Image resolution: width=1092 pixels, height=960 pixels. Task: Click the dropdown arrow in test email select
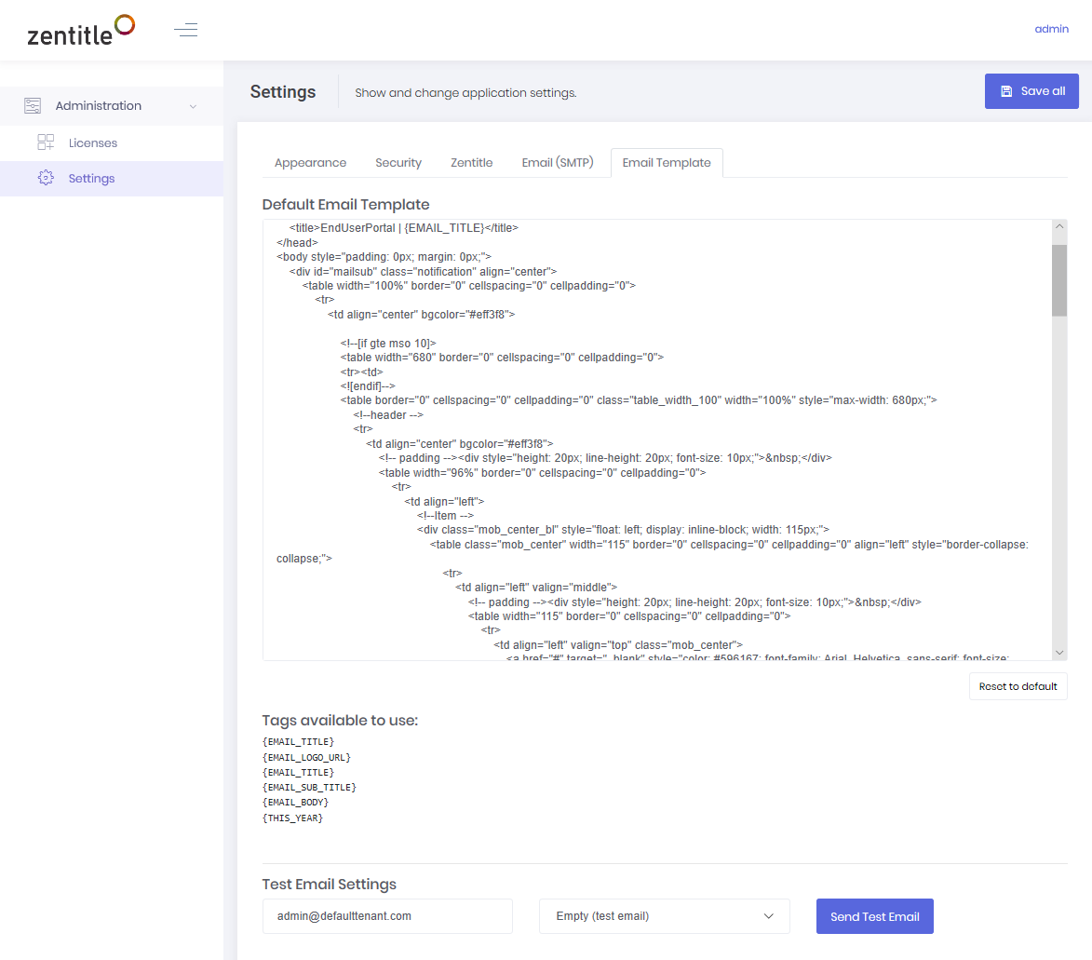pyautogui.click(x=769, y=916)
